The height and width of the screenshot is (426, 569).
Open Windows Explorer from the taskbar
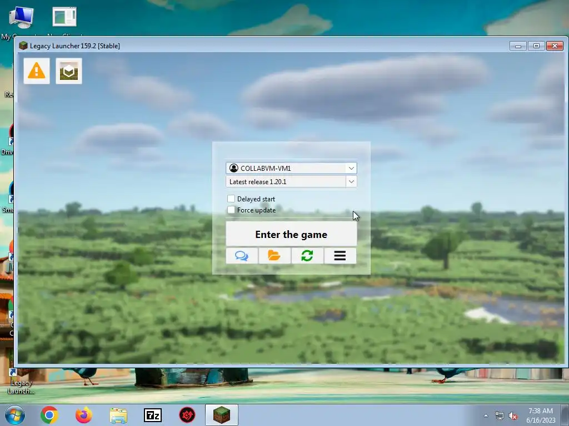[118, 415]
